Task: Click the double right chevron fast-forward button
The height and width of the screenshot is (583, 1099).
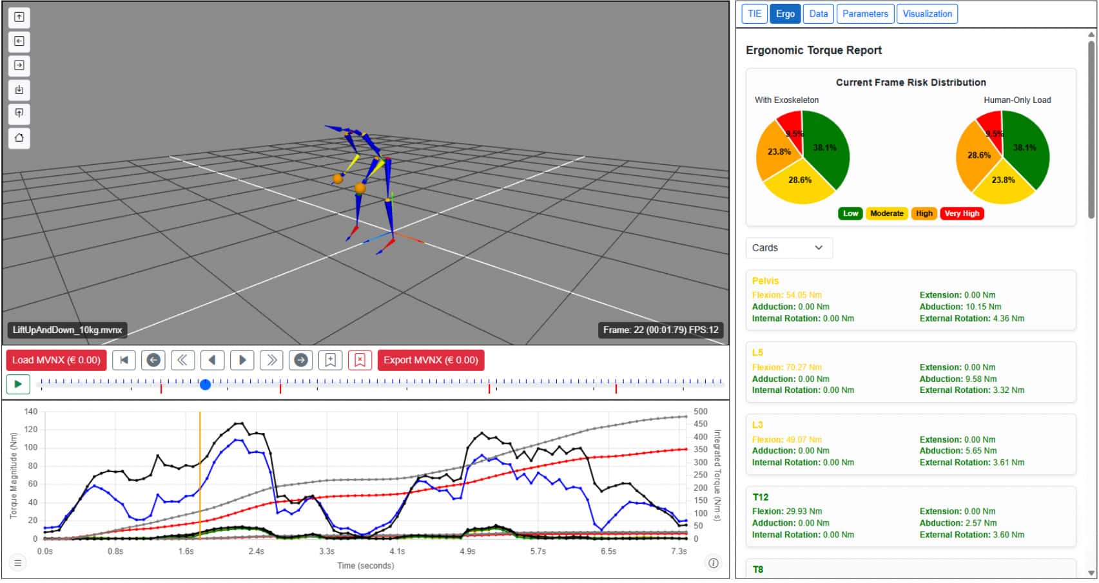Action: (271, 360)
